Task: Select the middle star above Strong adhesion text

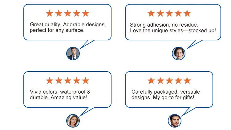Action: coord(169,13)
